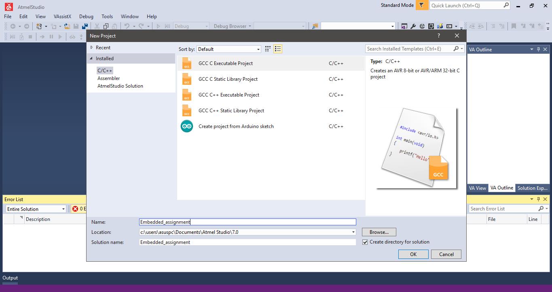Pin the VA Outline panel

538,49
